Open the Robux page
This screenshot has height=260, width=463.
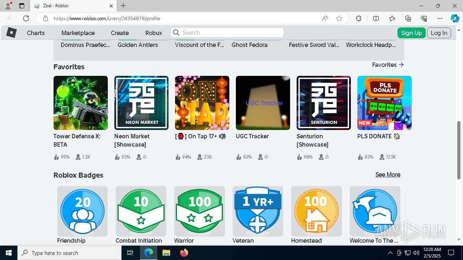click(x=154, y=33)
